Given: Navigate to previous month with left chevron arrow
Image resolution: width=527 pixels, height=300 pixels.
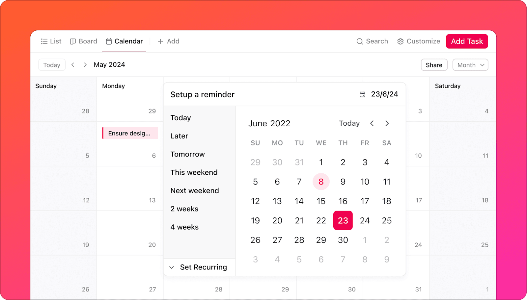Looking at the screenshot, I should tap(372, 123).
